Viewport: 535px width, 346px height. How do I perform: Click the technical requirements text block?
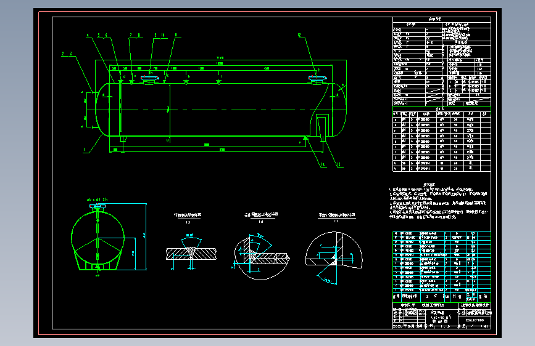[438, 201]
